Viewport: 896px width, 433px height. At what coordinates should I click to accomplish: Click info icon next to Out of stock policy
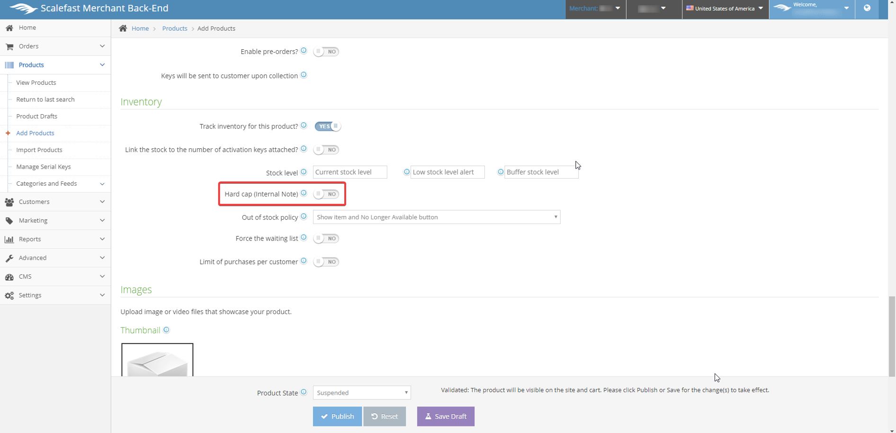[304, 216]
